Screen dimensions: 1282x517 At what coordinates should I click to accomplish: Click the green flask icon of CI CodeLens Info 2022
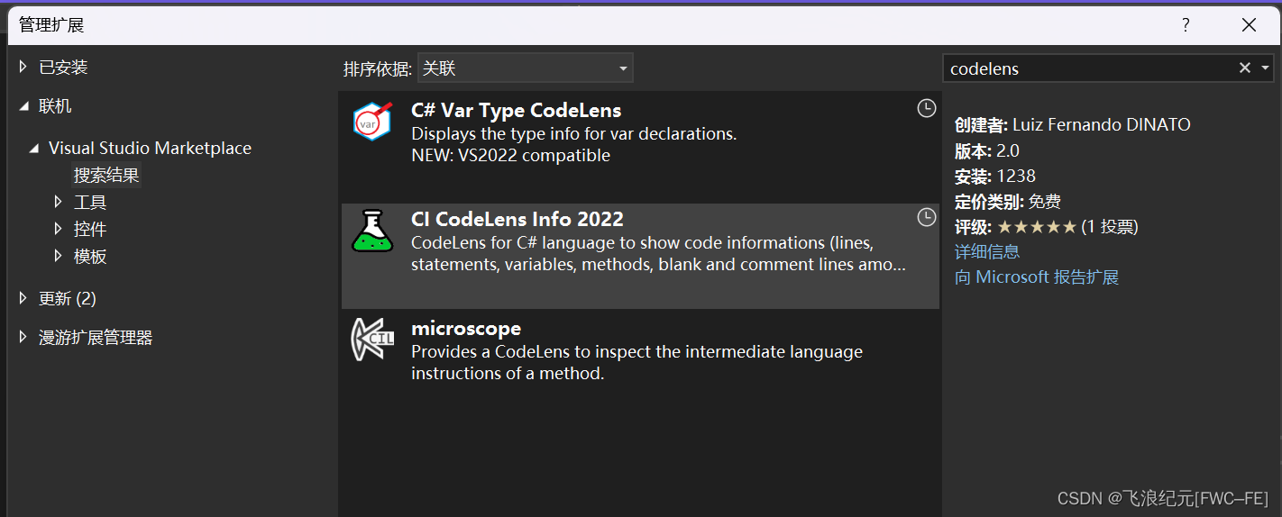[x=371, y=231]
